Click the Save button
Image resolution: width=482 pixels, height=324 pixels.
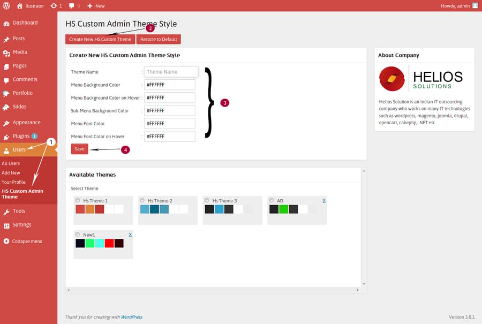80,149
